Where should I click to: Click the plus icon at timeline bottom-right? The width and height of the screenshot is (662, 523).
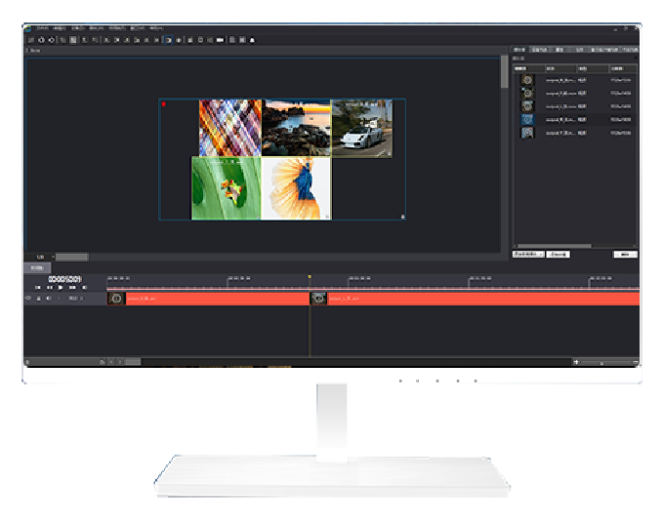(x=576, y=362)
